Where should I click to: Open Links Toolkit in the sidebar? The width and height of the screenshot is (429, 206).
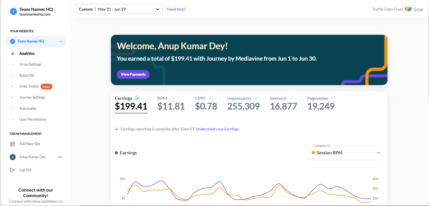coord(29,86)
